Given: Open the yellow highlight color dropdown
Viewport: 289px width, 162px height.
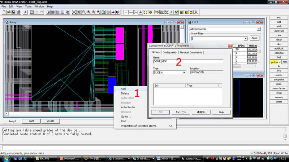Looking at the screenshot, I should coord(280,62).
